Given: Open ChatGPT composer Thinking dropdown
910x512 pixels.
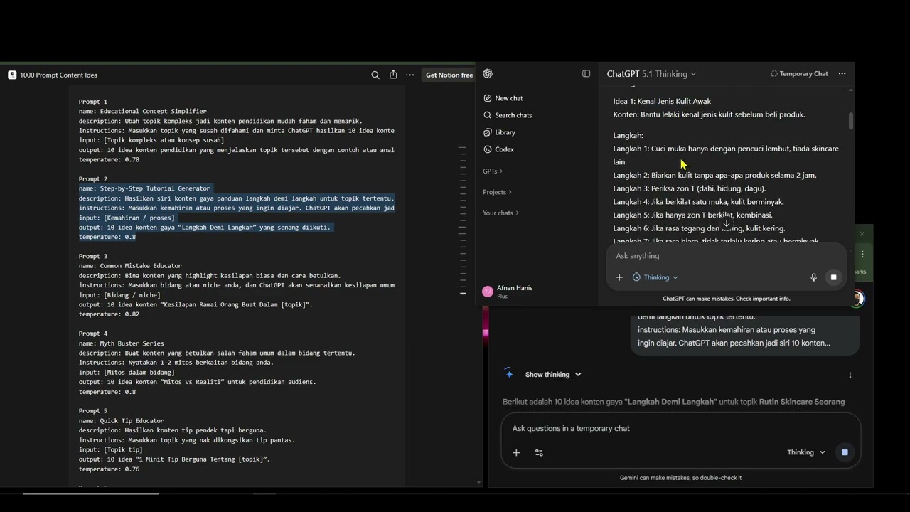Looking at the screenshot, I should coord(655,277).
